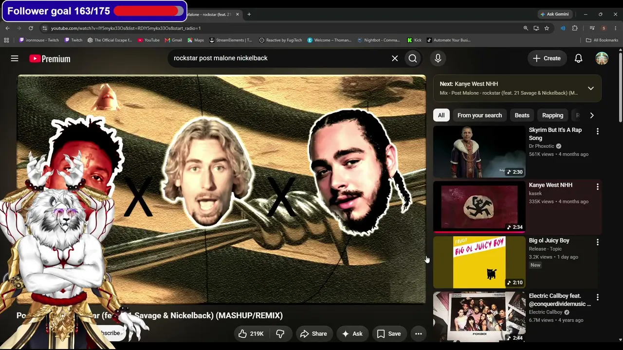This screenshot has height=350, width=623.
Task: Open the YouTube bookmark
Action: tap(148, 40)
